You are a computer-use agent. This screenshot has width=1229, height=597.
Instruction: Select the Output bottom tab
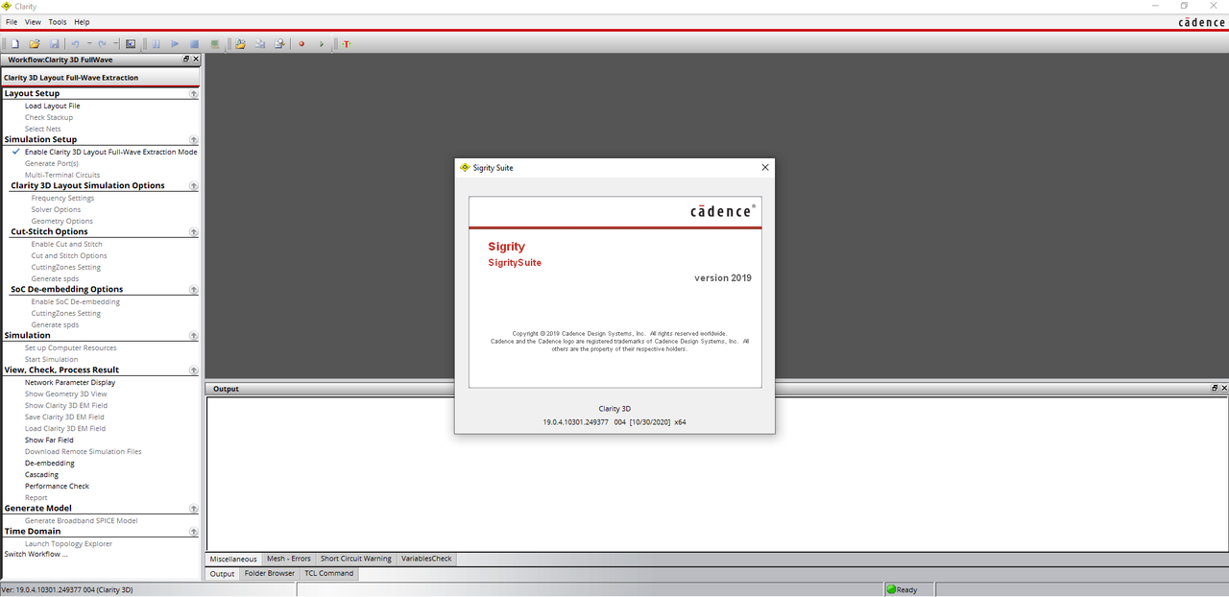click(223, 573)
